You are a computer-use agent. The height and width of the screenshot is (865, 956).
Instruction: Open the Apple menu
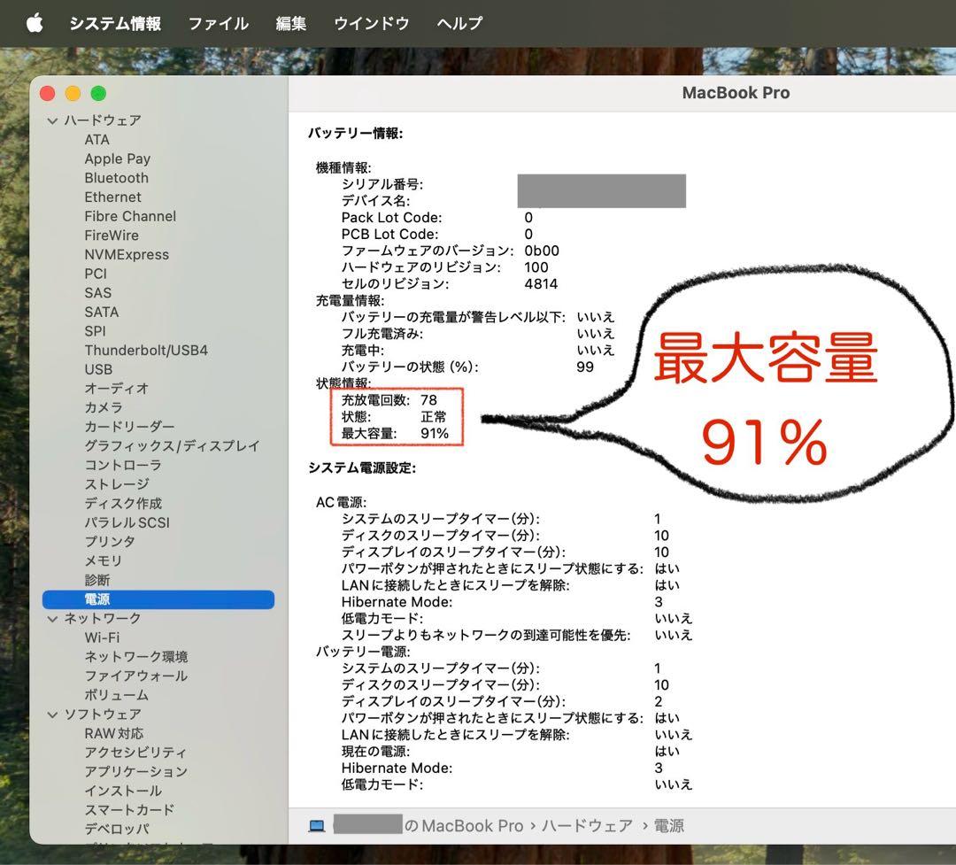pos(35,24)
